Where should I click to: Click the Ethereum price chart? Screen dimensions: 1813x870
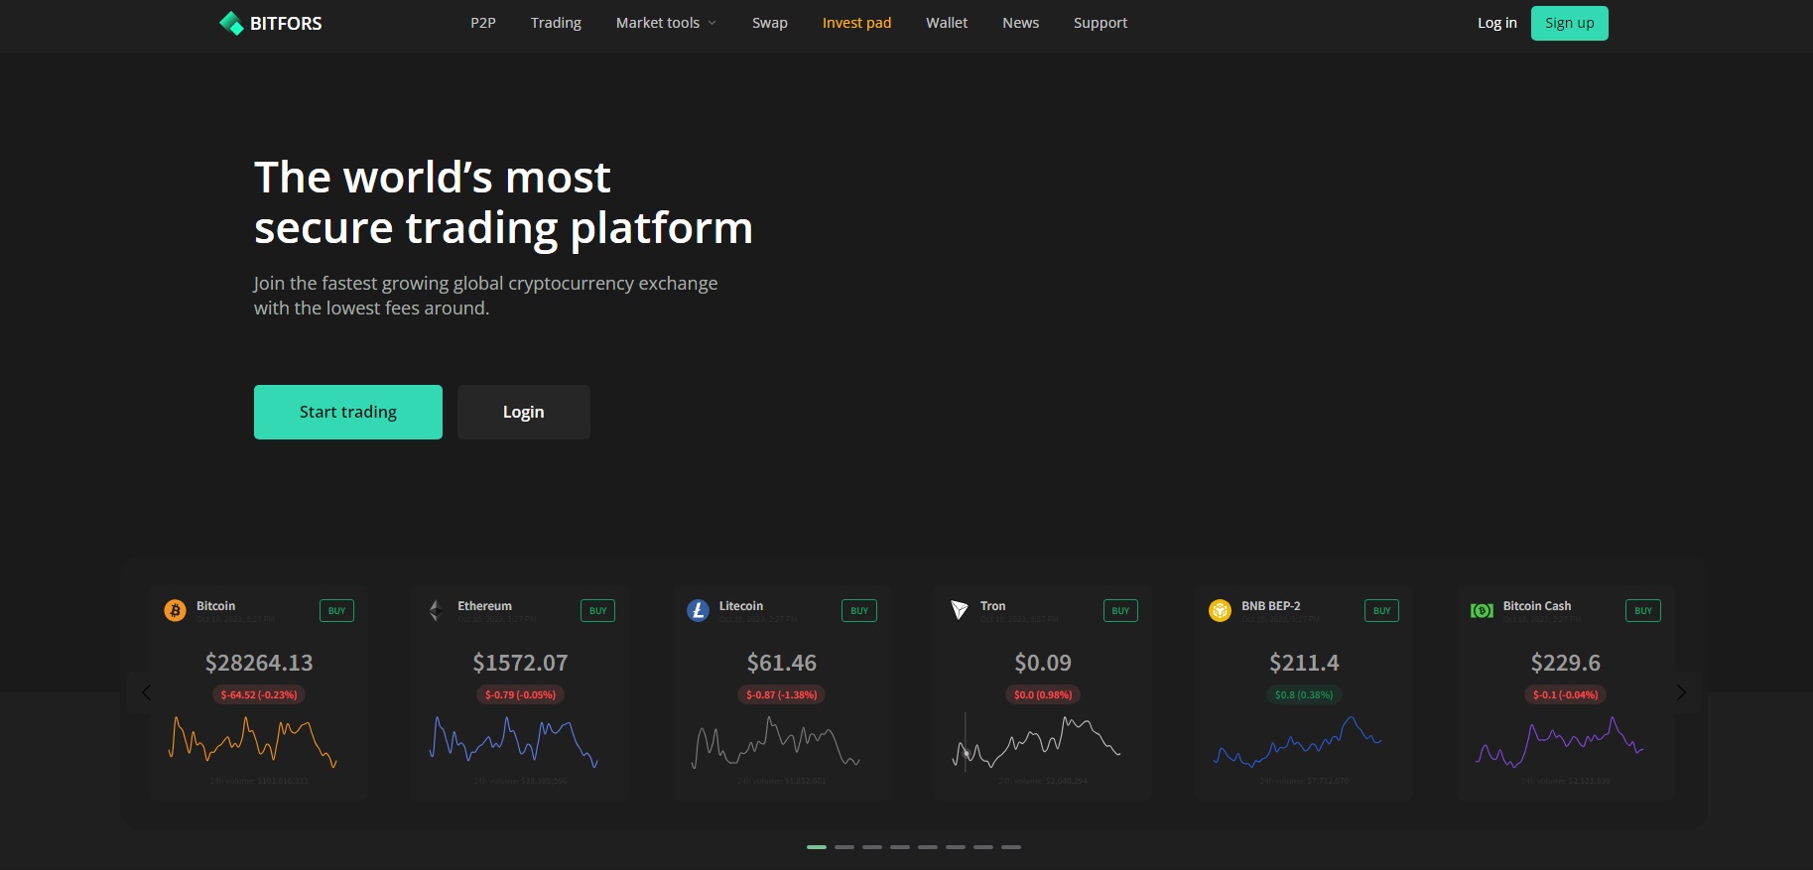click(x=514, y=741)
